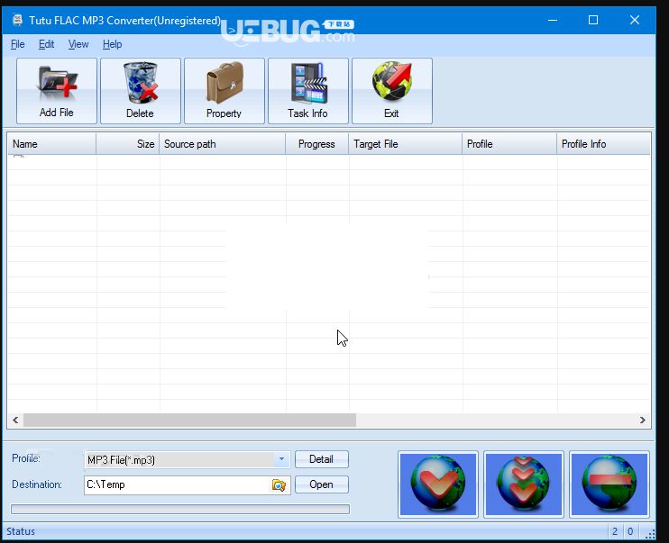Viewport: 669px width, 543px height.
Task: Click the Profile Info column header
Action: [x=604, y=144]
